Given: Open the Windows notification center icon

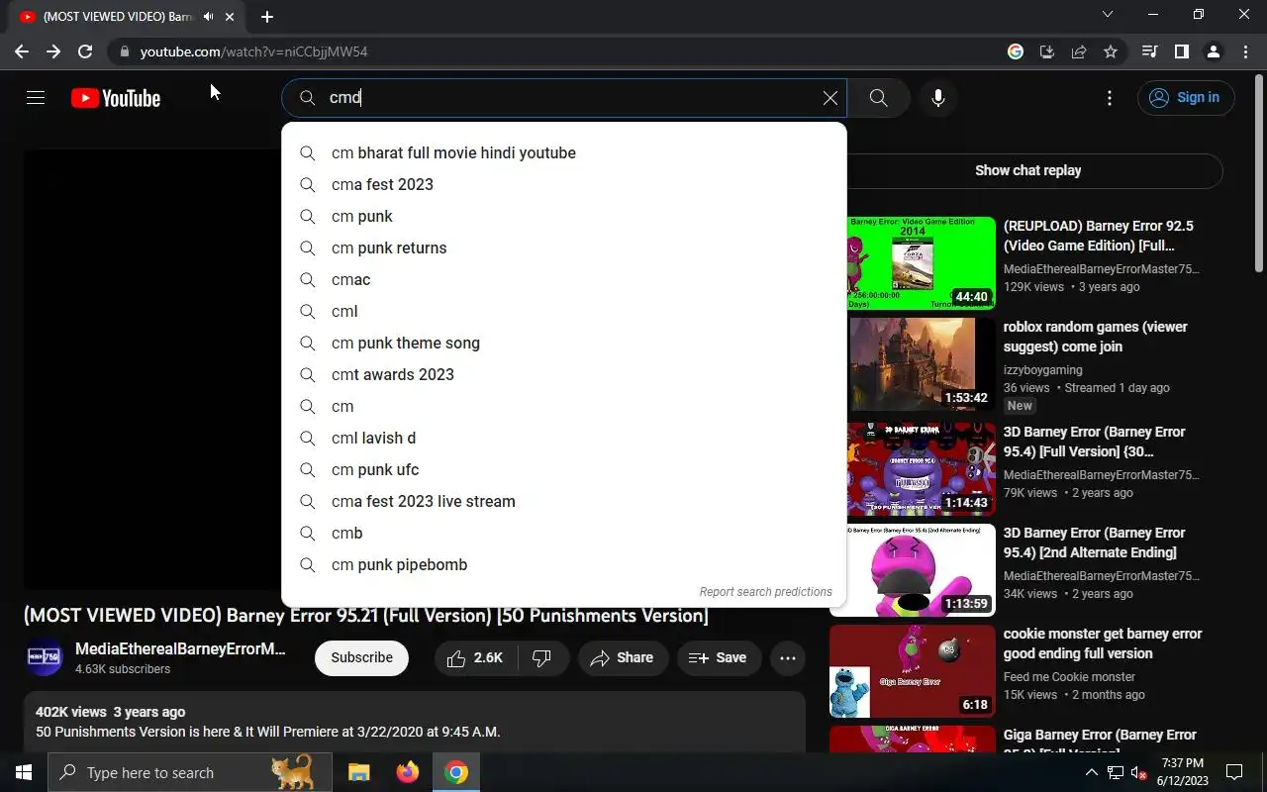Looking at the screenshot, I should (1234, 772).
